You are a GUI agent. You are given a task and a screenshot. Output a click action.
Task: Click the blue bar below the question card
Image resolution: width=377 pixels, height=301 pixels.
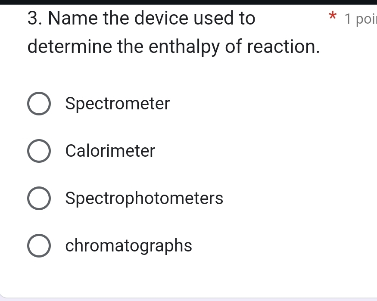pos(188,299)
